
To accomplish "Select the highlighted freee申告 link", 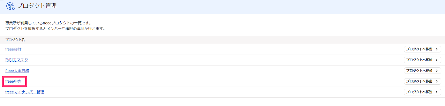I will [13, 81].
